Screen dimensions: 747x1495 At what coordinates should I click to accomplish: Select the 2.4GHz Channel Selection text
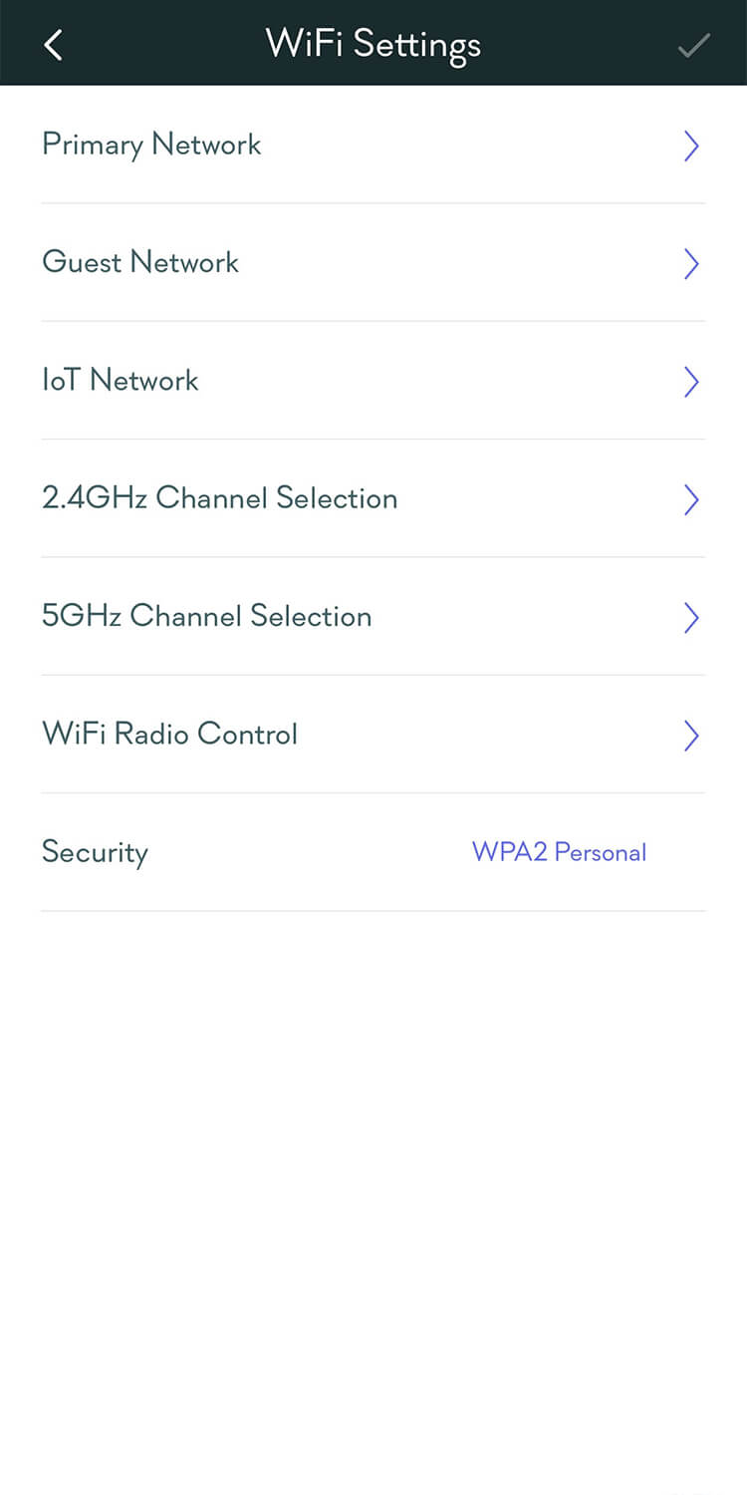(x=219, y=498)
